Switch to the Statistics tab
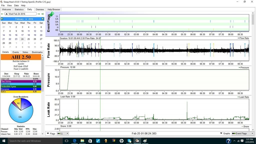This screenshot has width=256, height=144. (x=19, y=9)
